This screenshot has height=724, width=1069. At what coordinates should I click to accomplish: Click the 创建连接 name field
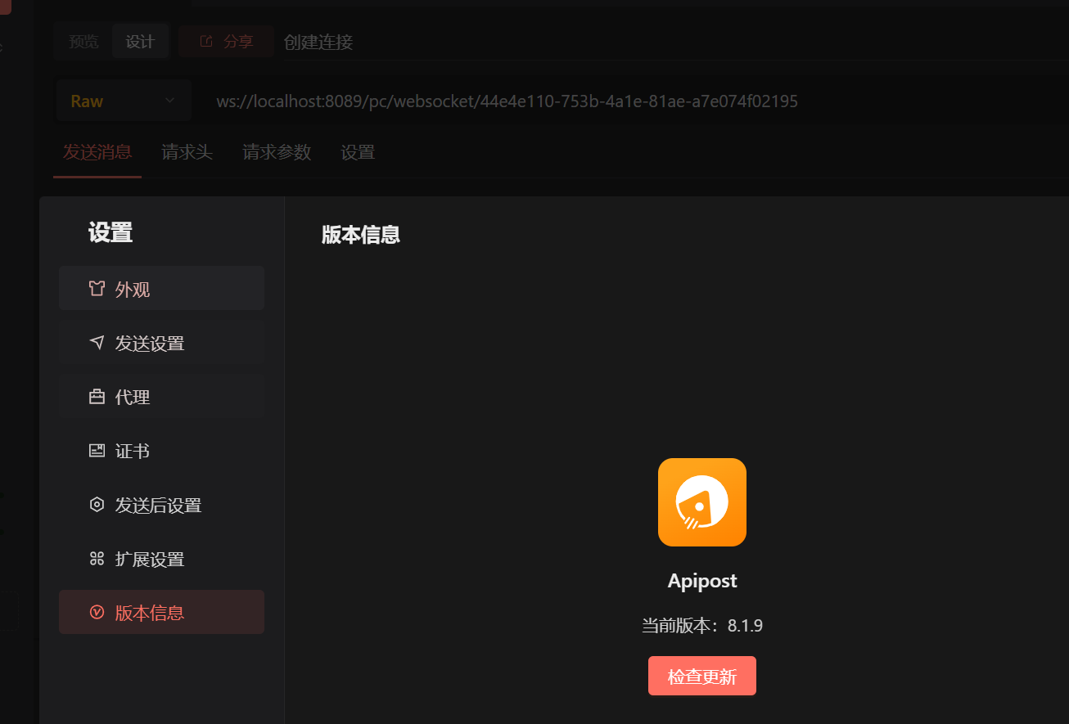point(675,42)
